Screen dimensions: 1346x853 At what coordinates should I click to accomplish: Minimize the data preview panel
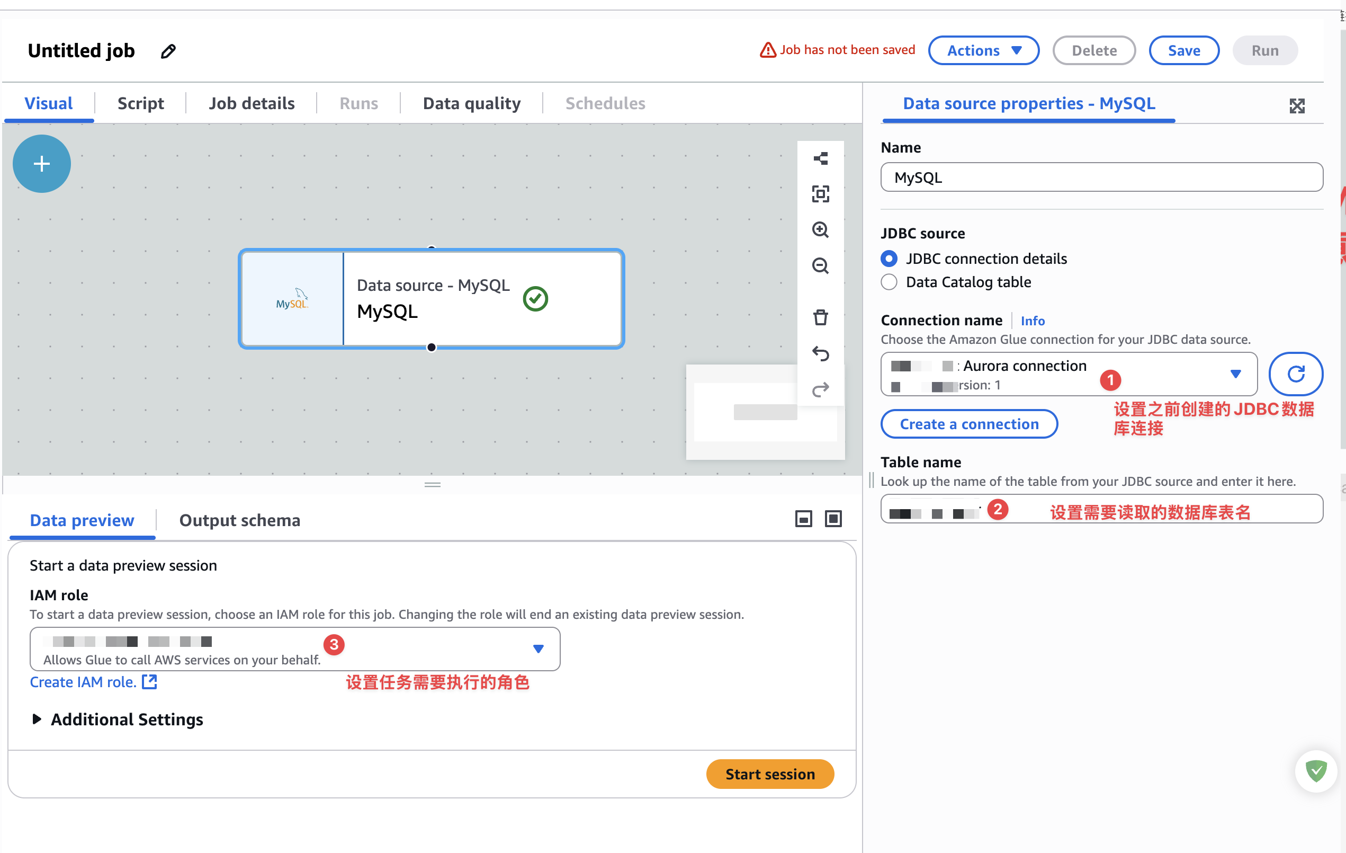pos(803,519)
